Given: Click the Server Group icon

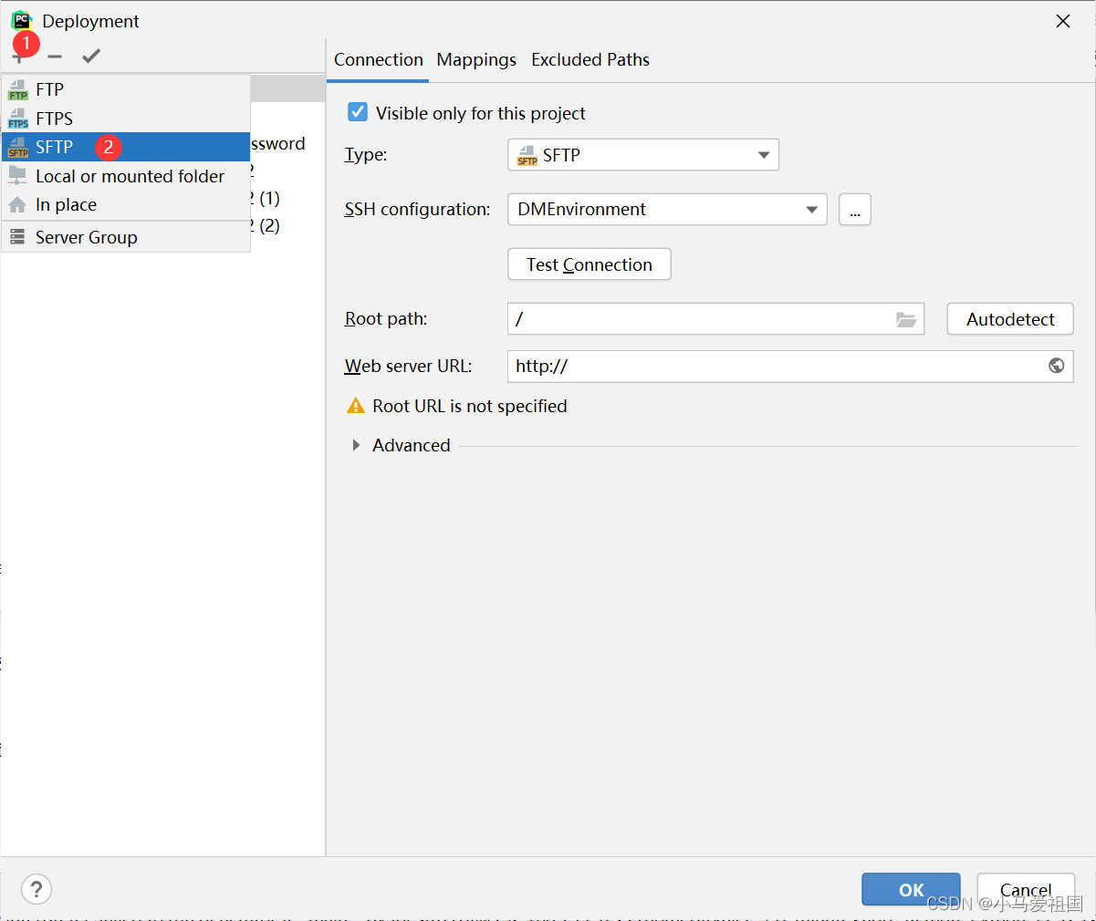Looking at the screenshot, I should tap(17, 237).
